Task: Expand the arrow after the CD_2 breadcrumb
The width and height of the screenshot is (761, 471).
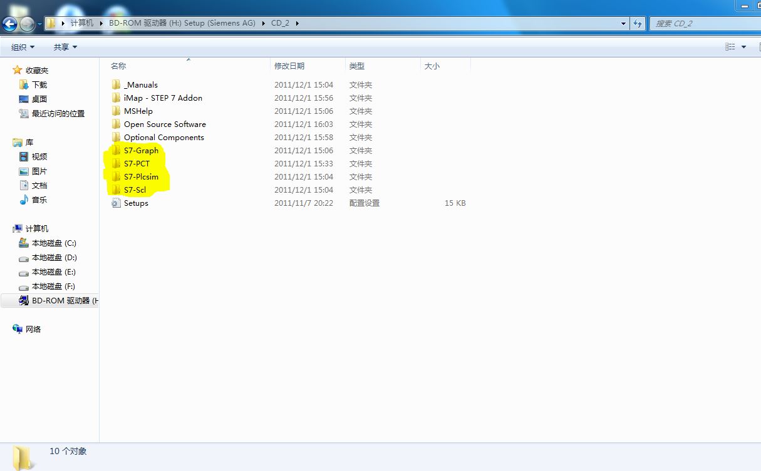Action: 297,23
